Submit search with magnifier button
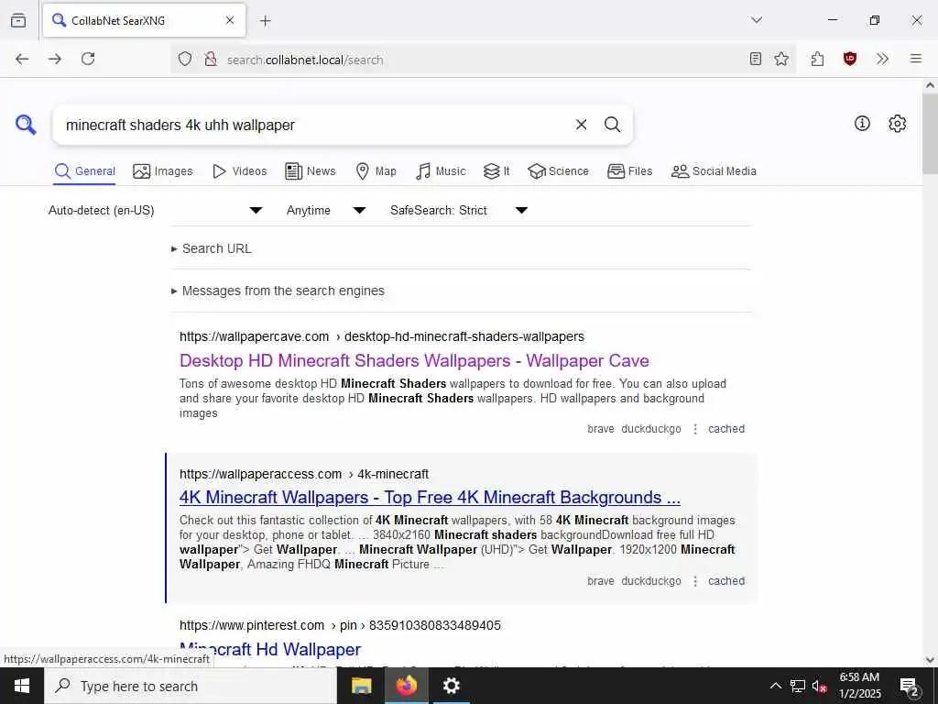Viewport: 938px width, 704px height. click(612, 125)
